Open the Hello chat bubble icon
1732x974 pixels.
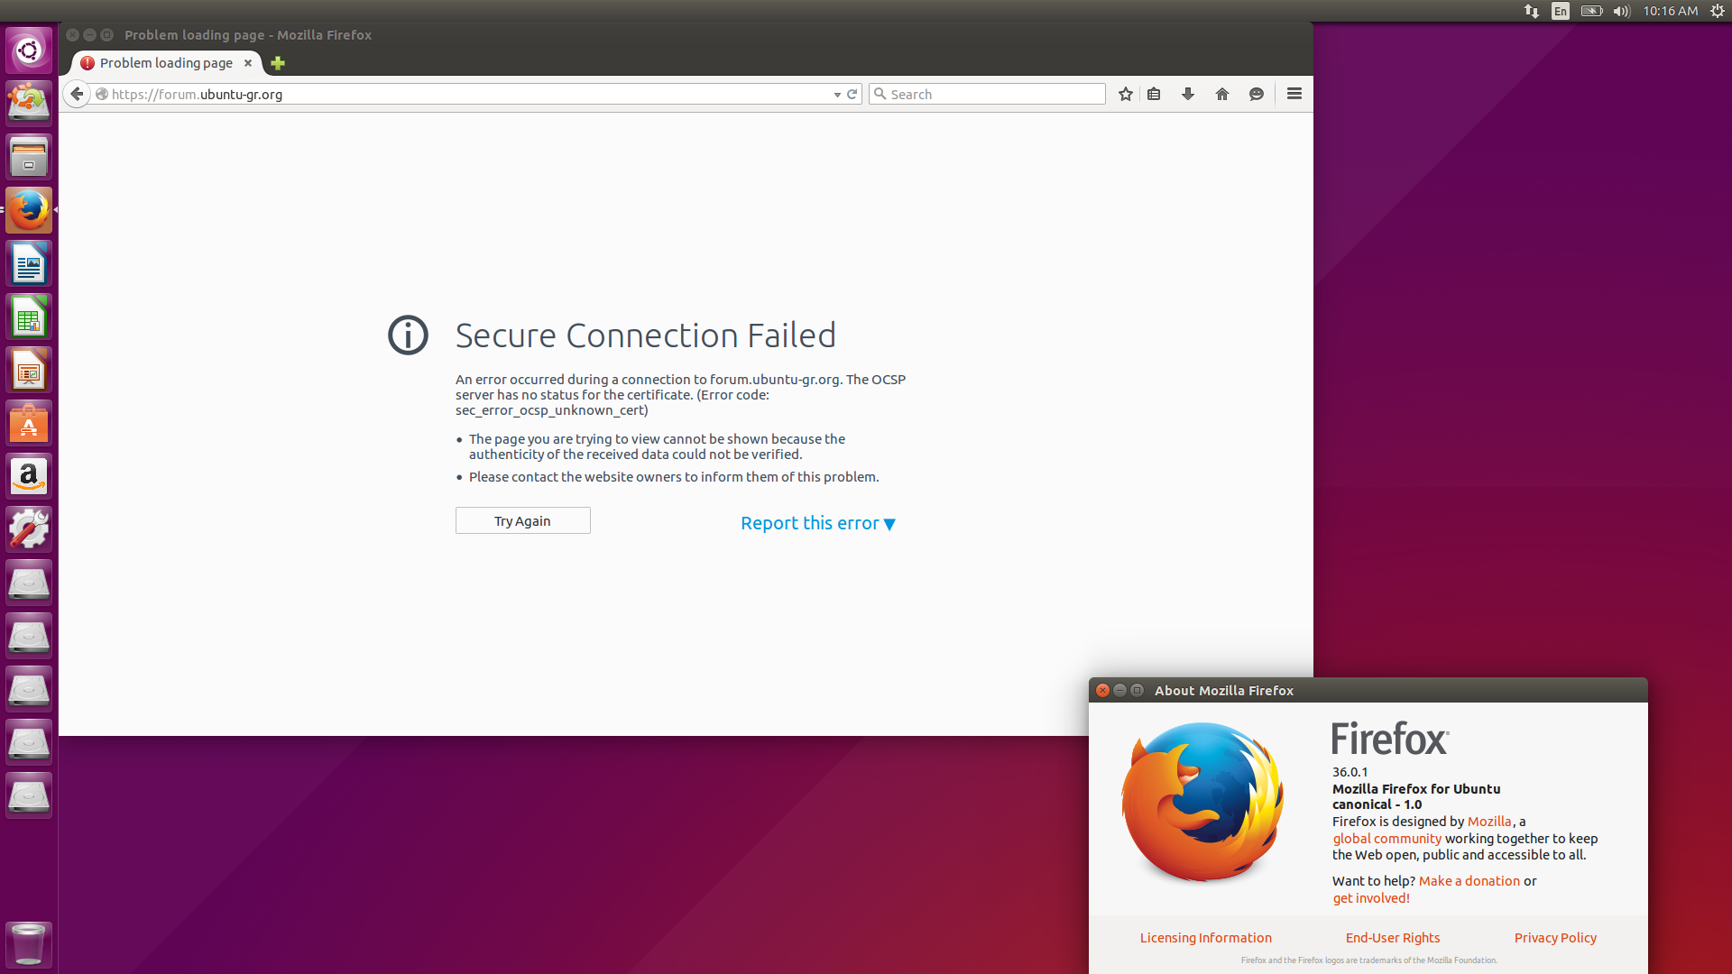point(1257,94)
